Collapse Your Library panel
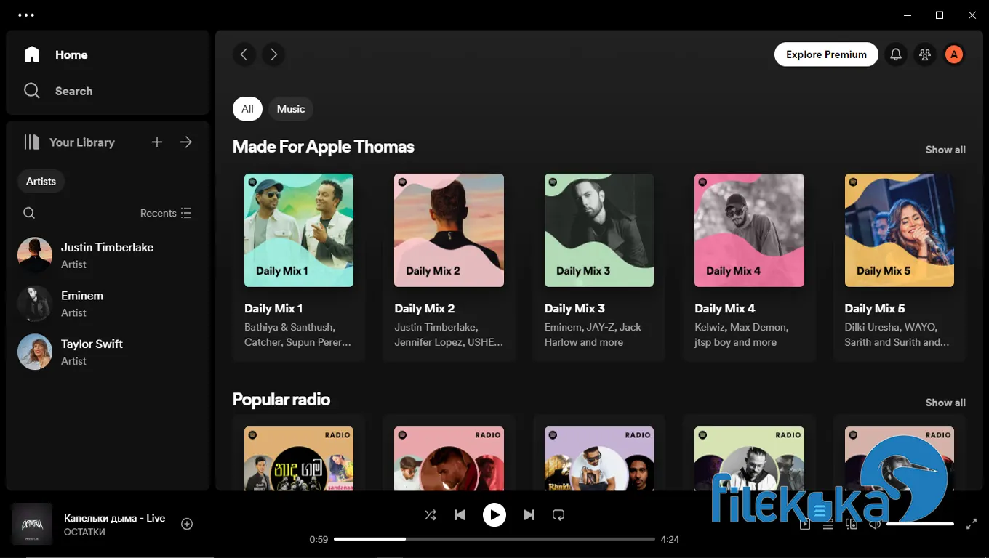Viewport: 989px width, 558px height. 69,142
